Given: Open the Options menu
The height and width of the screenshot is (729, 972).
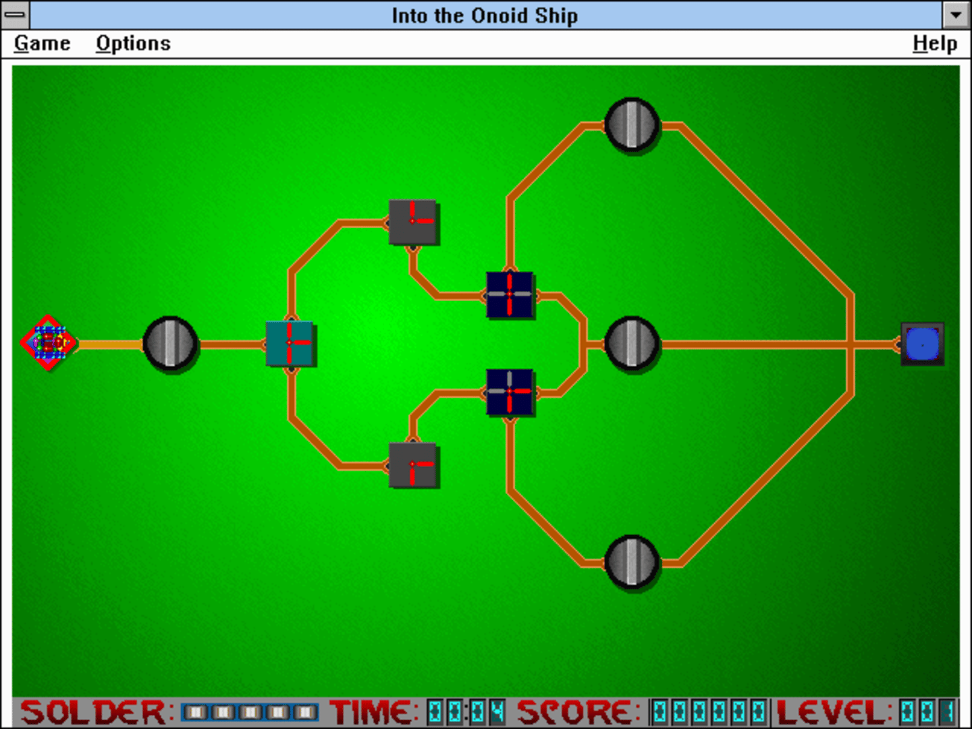Looking at the screenshot, I should coord(133,44).
